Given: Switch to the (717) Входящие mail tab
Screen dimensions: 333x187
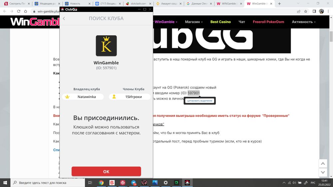Looking at the screenshot, I should (x=108, y=4).
